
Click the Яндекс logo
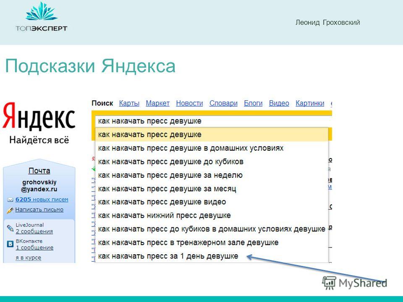point(39,116)
